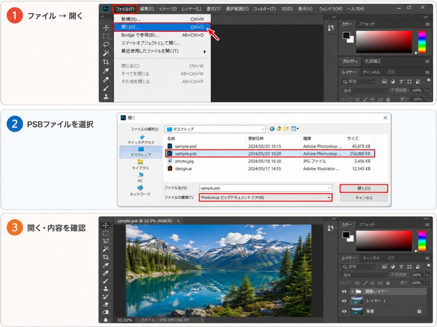Expand 最近使用したファイルを開く submenu

point(162,51)
